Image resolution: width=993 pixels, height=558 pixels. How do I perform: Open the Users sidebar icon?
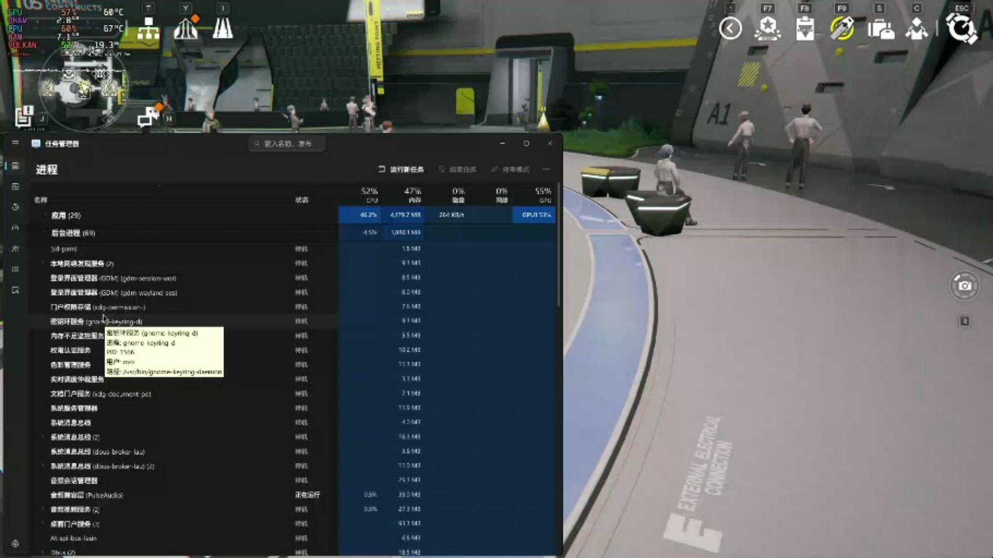16,249
